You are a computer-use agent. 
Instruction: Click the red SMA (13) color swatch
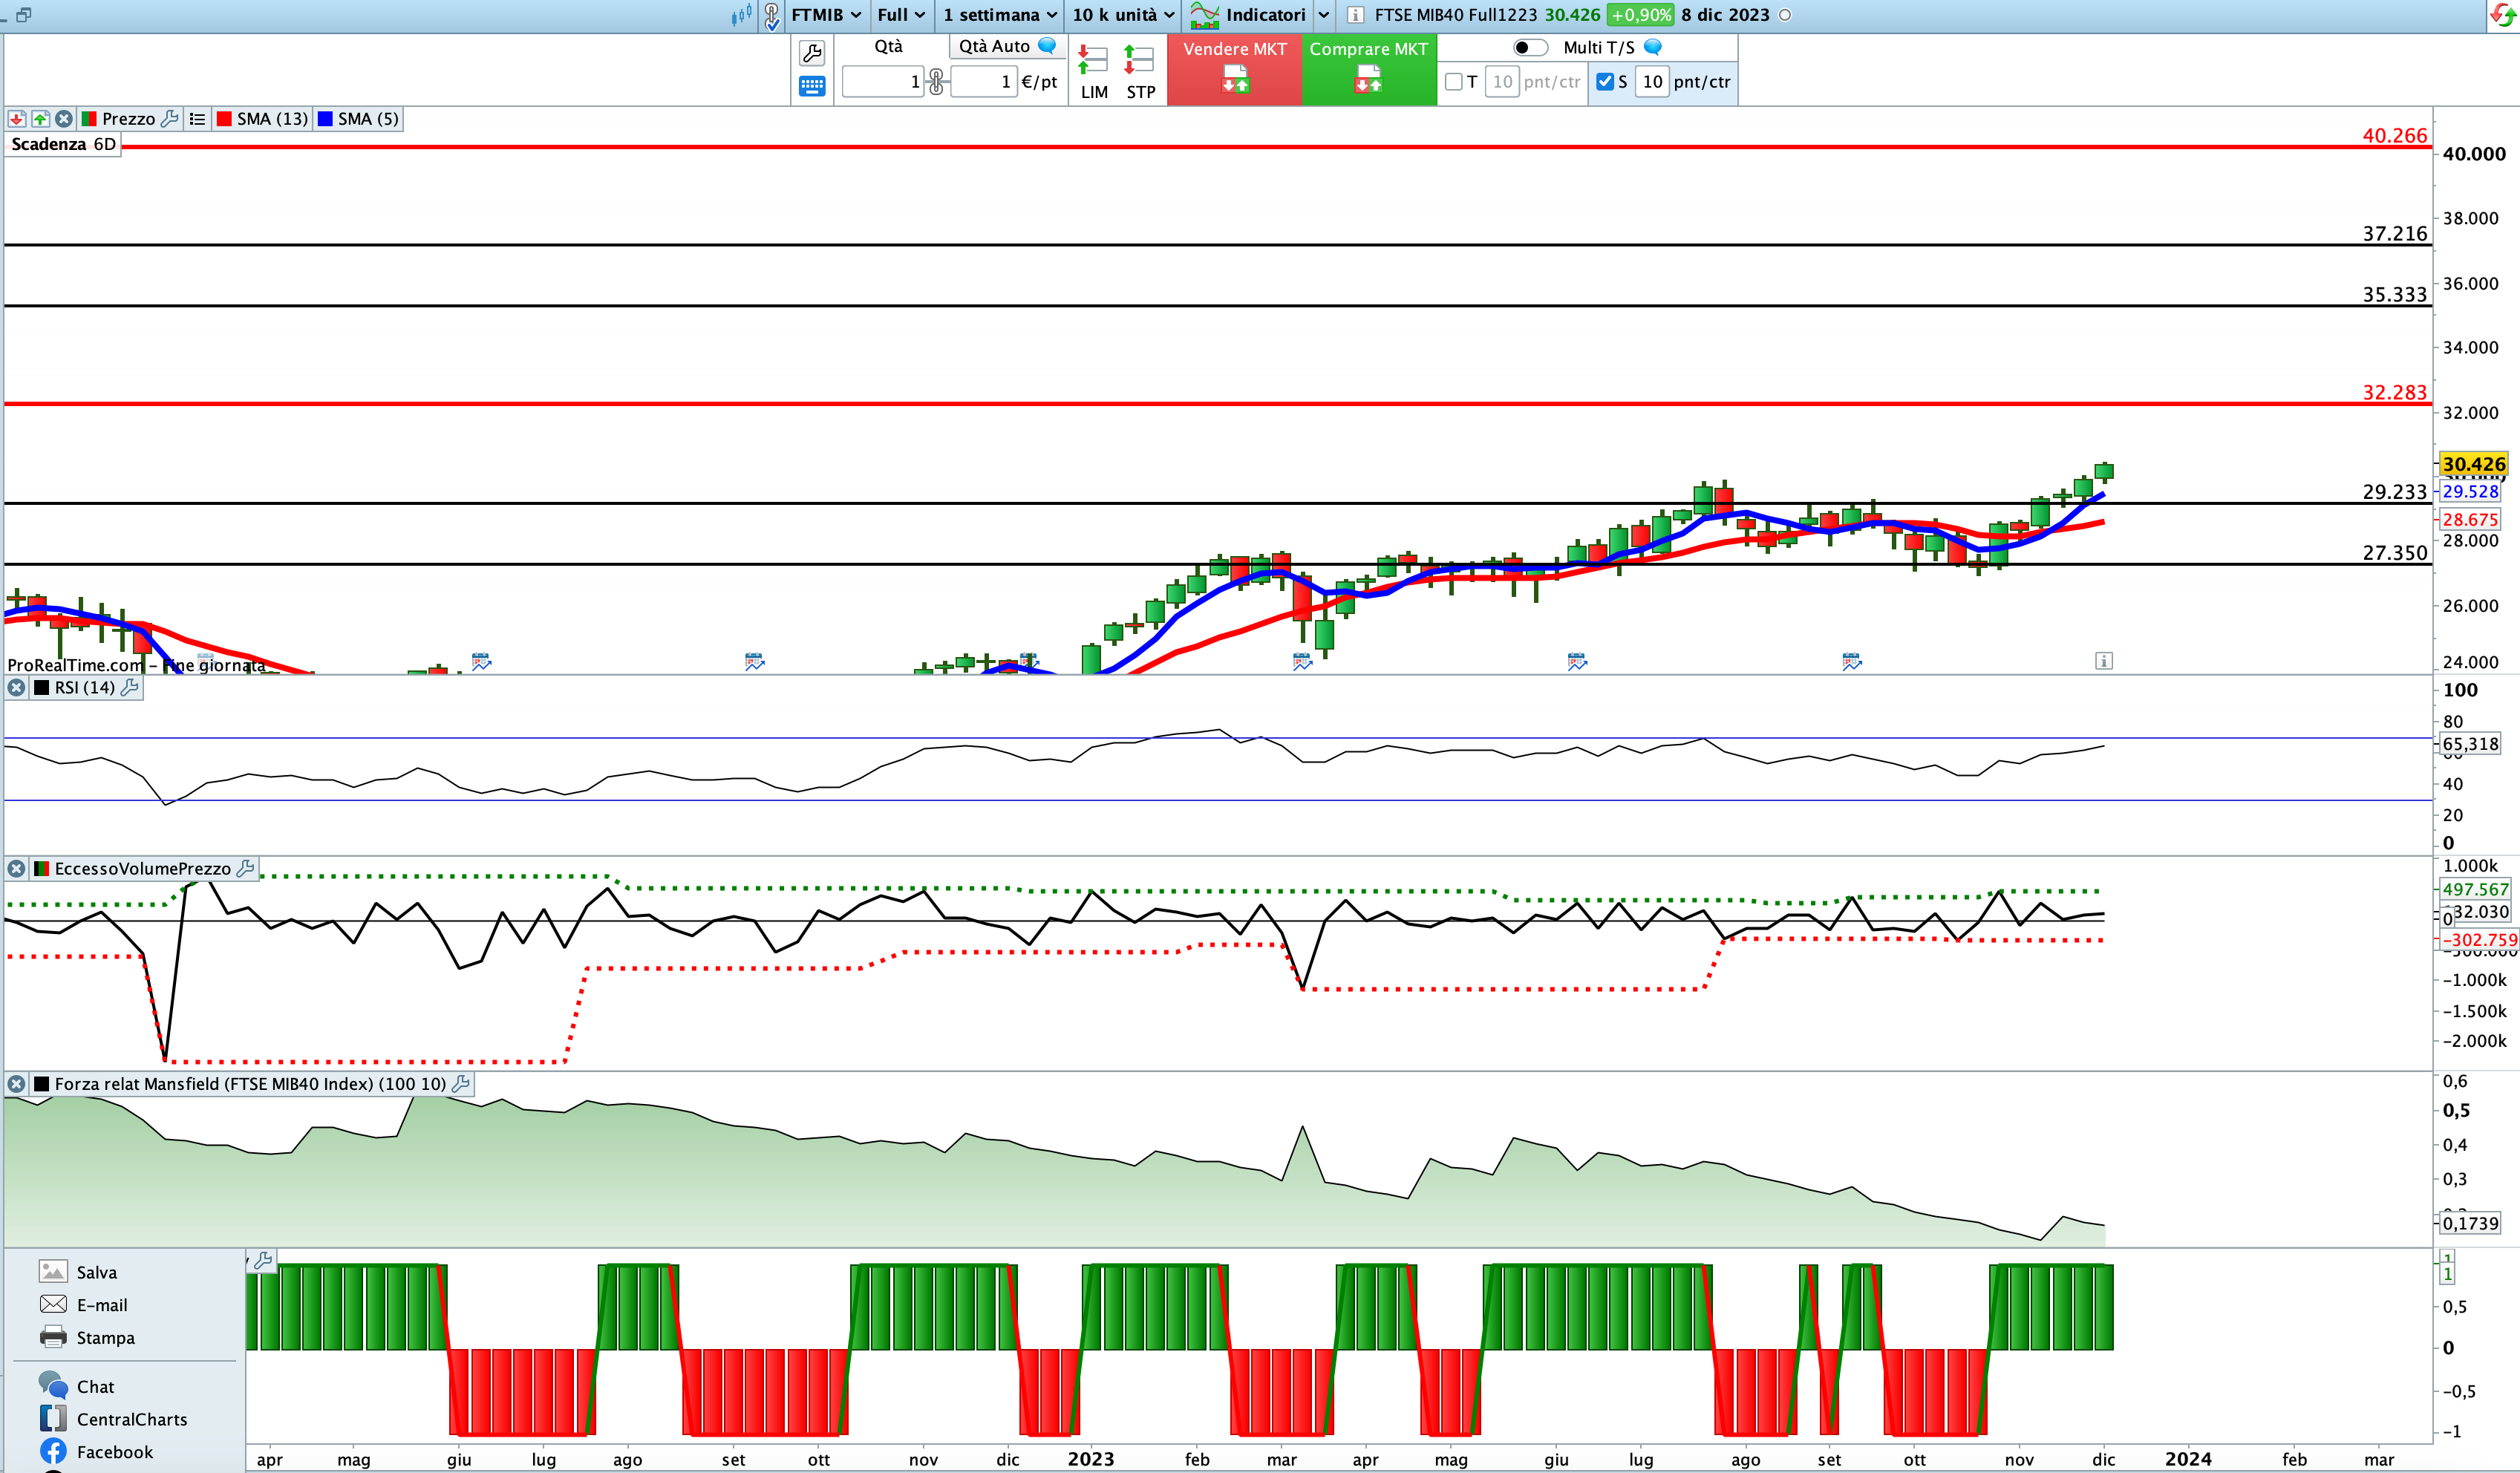[x=224, y=119]
